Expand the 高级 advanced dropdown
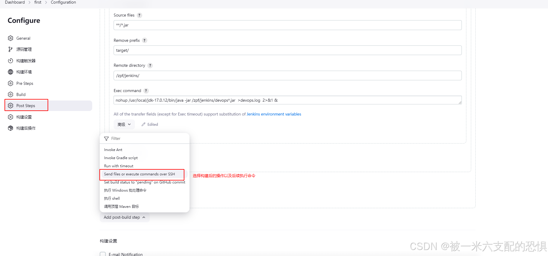Viewport: 548px width, 256px height. pyautogui.click(x=124, y=124)
